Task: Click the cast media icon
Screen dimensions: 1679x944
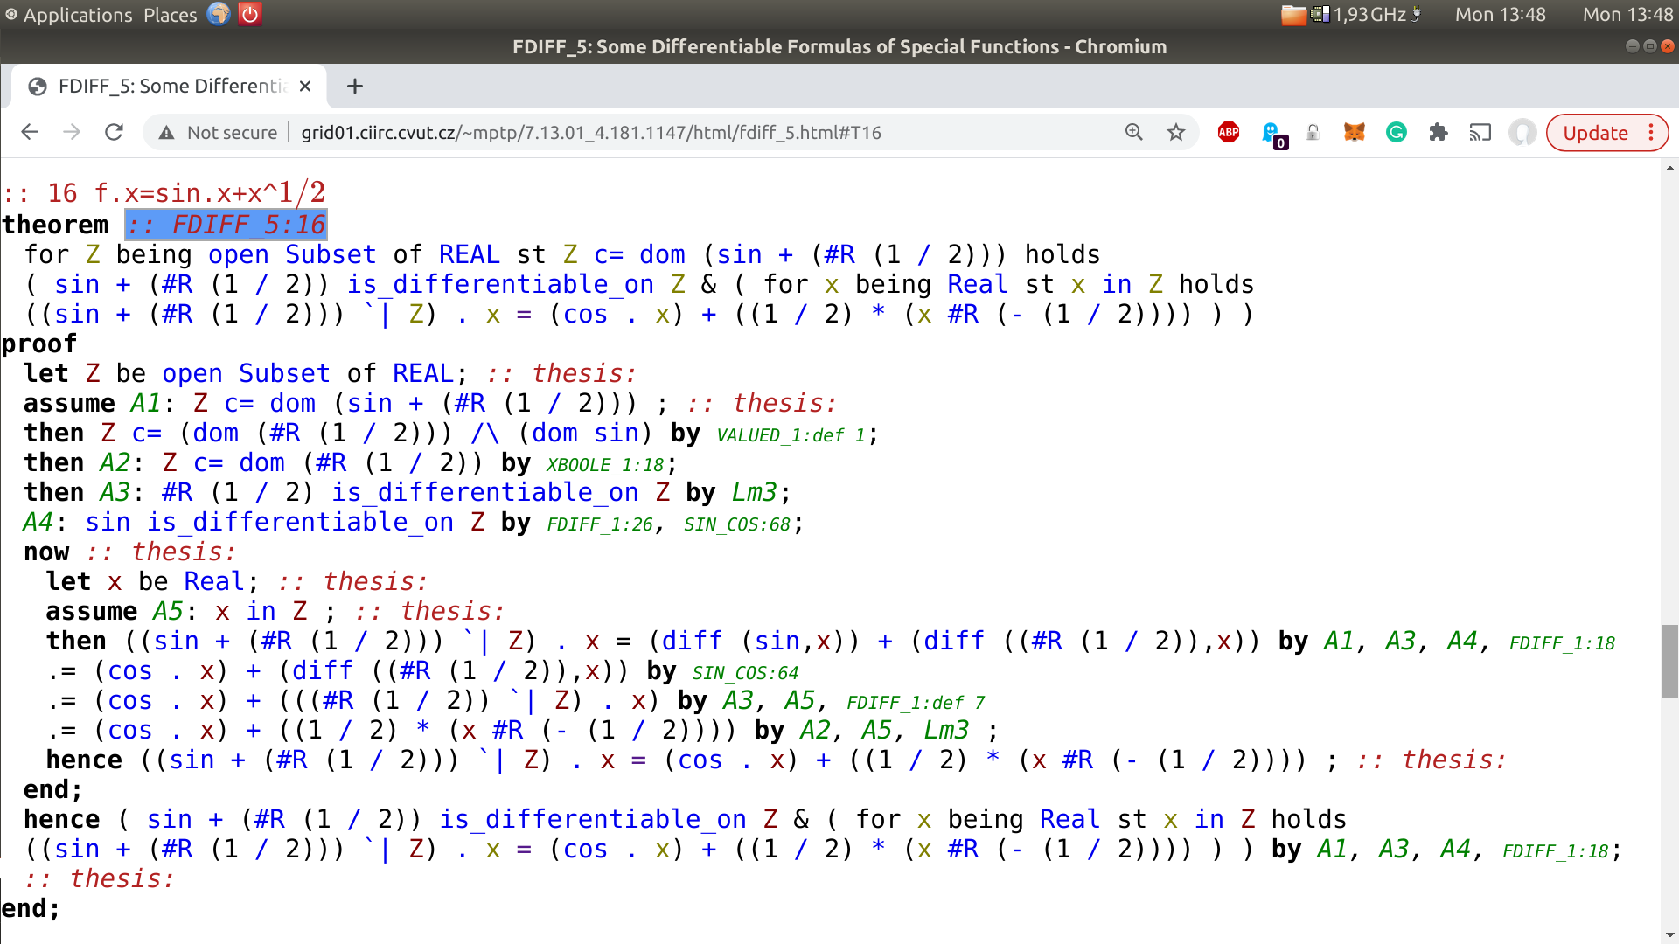Action: pos(1480,132)
